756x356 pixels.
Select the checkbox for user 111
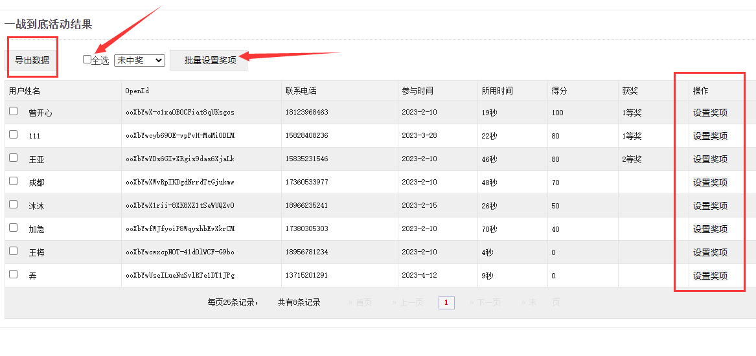[14, 135]
